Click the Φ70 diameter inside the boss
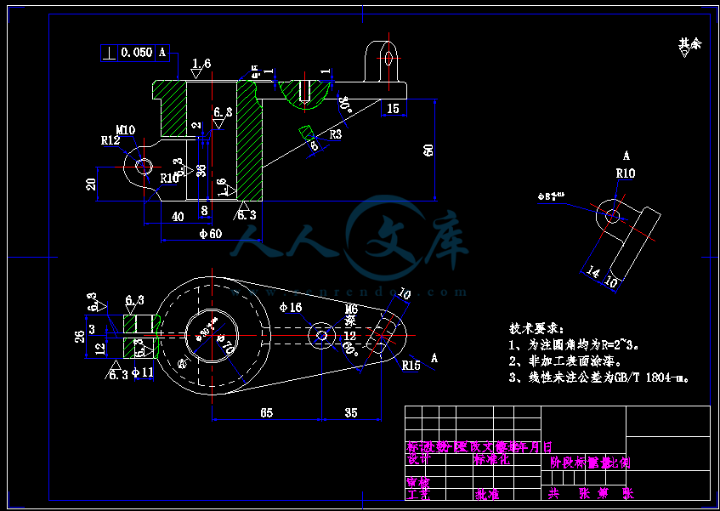Viewport: 720px width, 511px height. [x=226, y=343]
